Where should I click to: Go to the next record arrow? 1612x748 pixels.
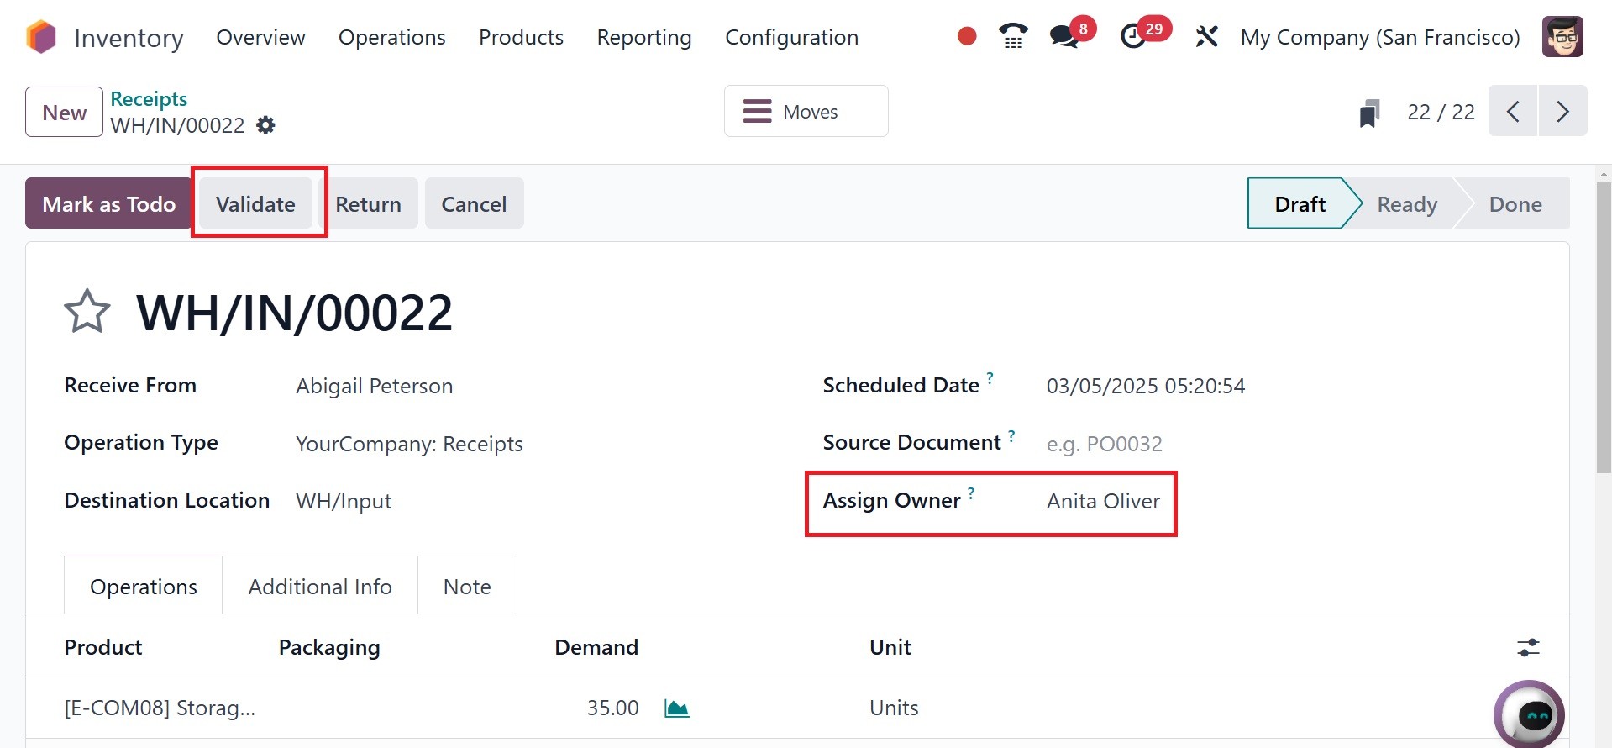coord(1562,111)
